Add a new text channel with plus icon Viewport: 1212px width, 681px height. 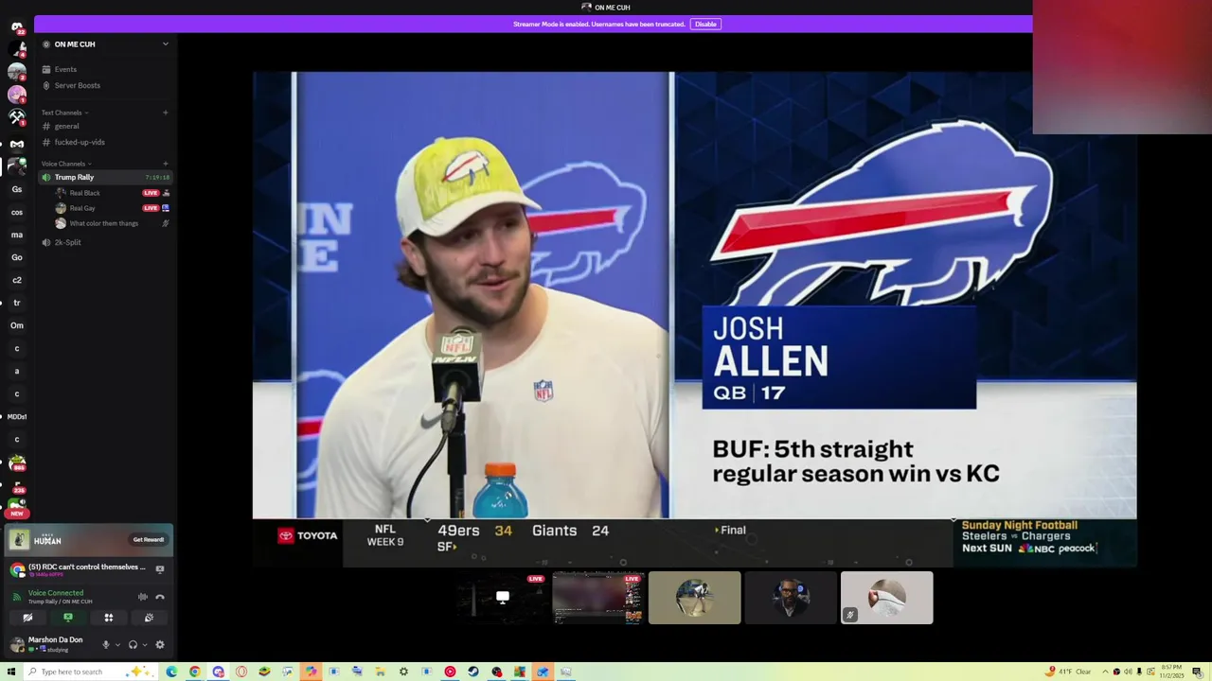pos(165,113)
